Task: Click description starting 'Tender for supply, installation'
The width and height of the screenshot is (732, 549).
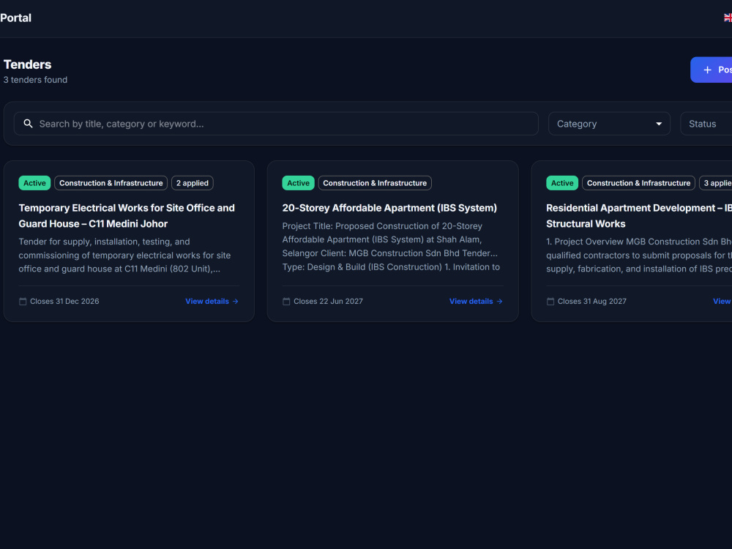Action: (x=124, y=255)
